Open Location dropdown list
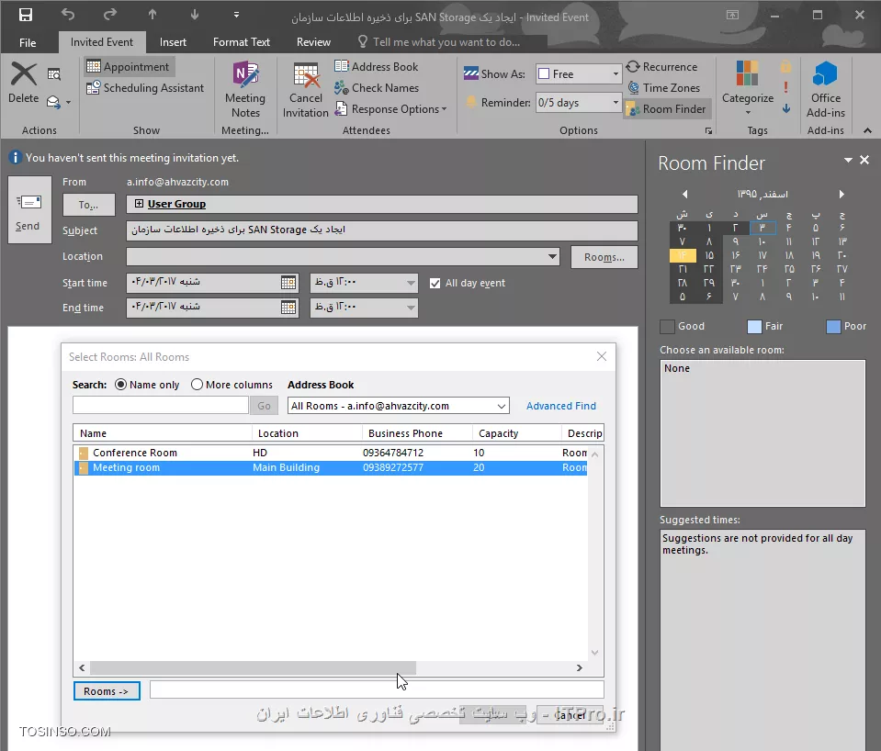 [552, 257]
